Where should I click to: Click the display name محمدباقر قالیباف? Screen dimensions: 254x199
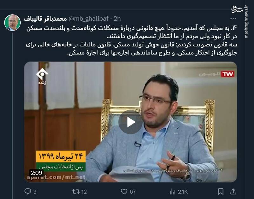click(x=45, y=19)
